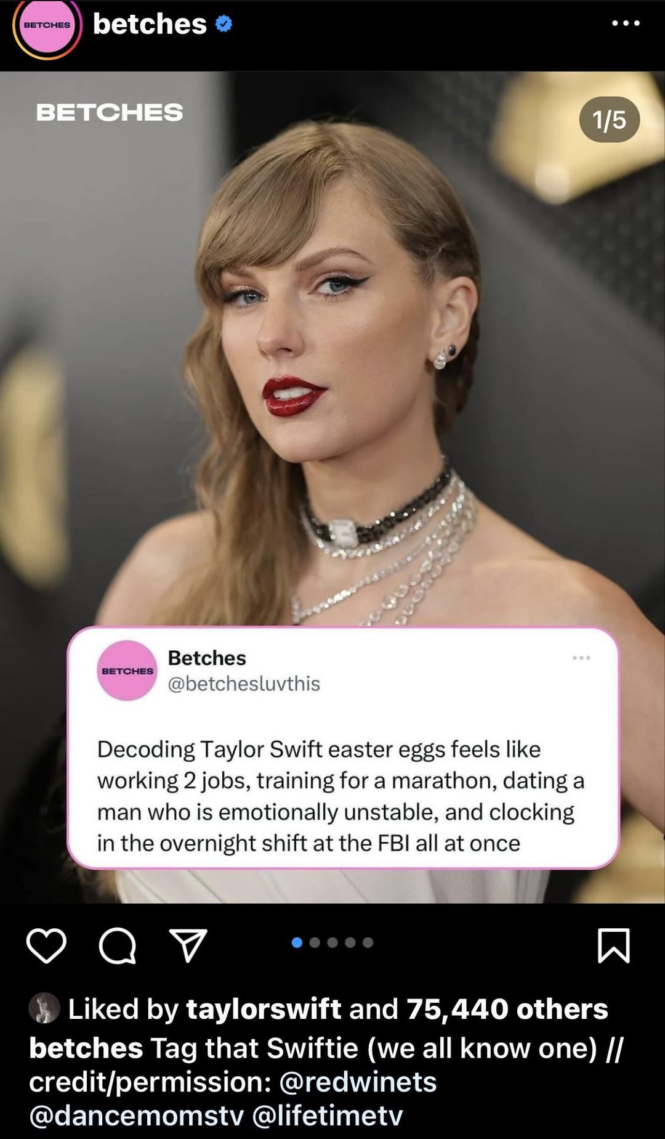The height and width of the screenshot is (1139, 665).
Task: Tap the embedded Betches tweet card
Action: 343,748
